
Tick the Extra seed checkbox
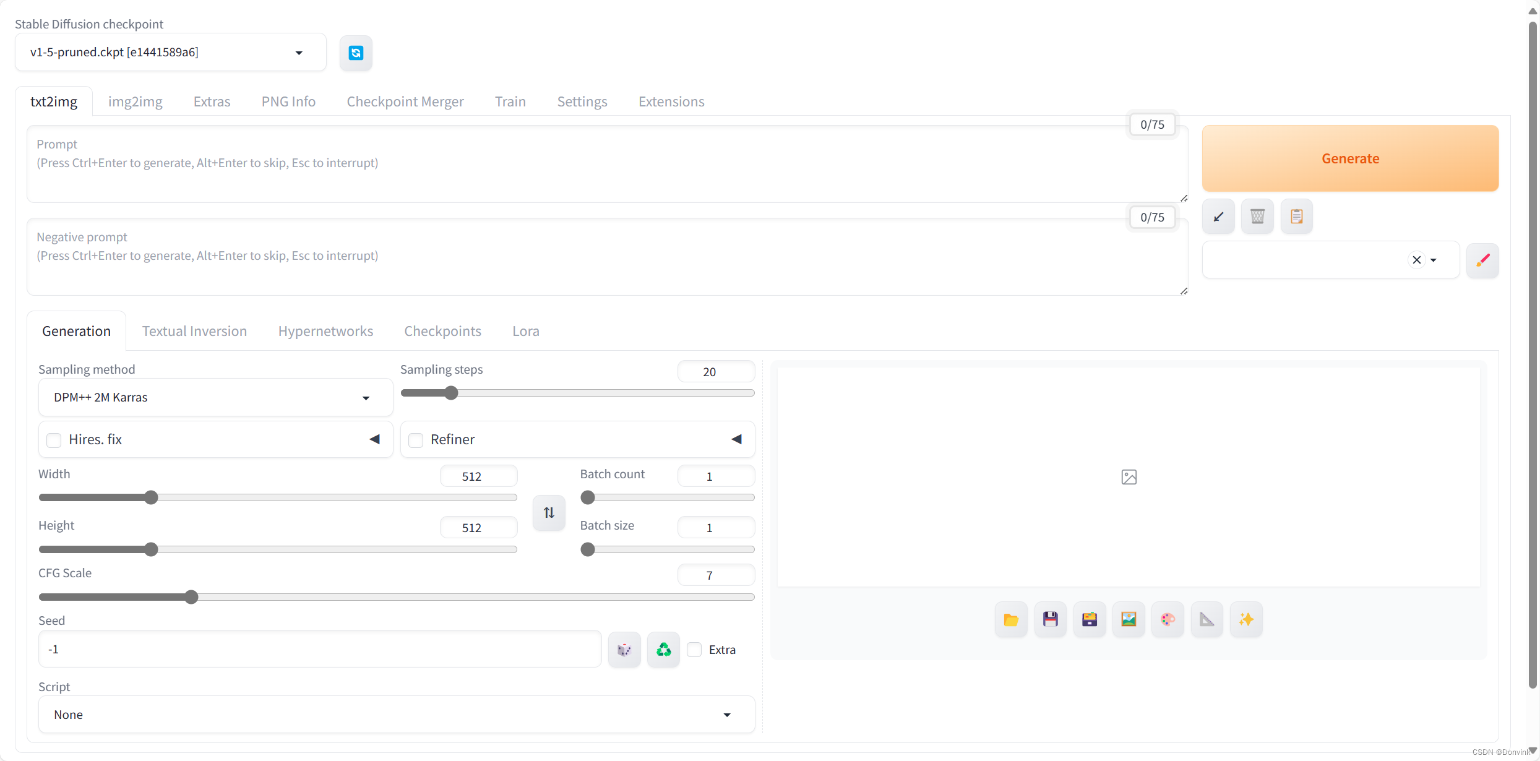pyautogui.click(x=694, y=650)
